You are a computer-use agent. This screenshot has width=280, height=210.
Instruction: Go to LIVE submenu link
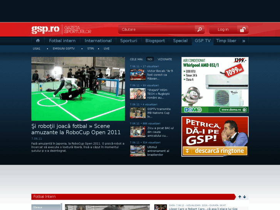tap(107, 49)
